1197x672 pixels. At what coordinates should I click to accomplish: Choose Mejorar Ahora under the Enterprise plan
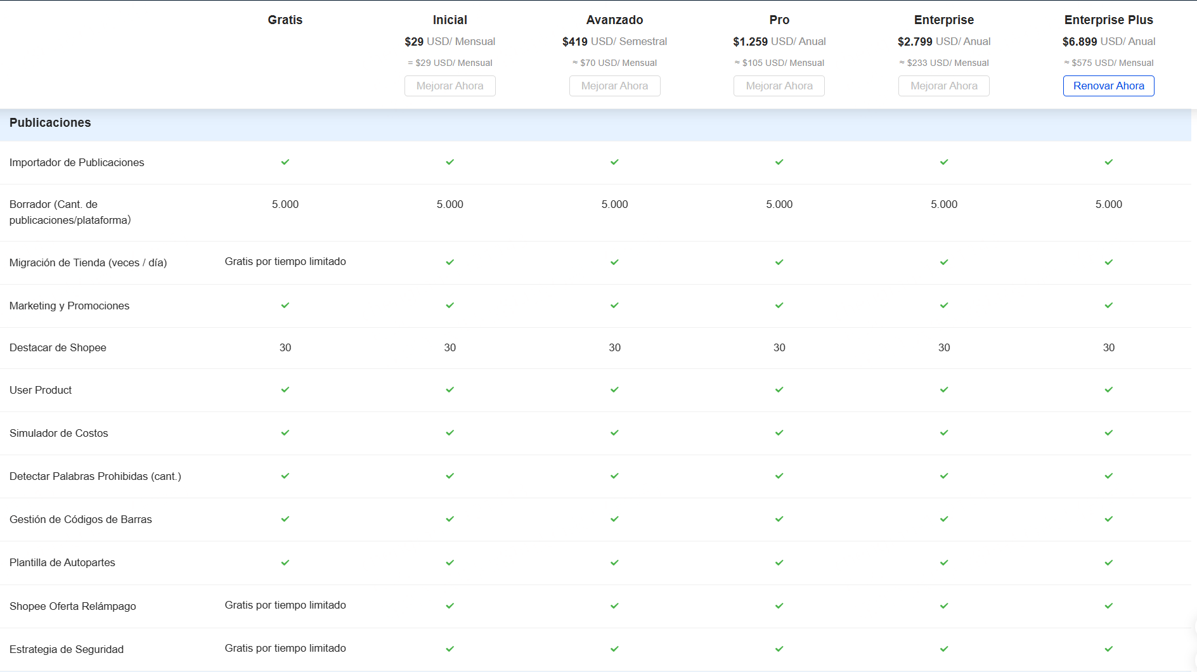coord(943,86)
